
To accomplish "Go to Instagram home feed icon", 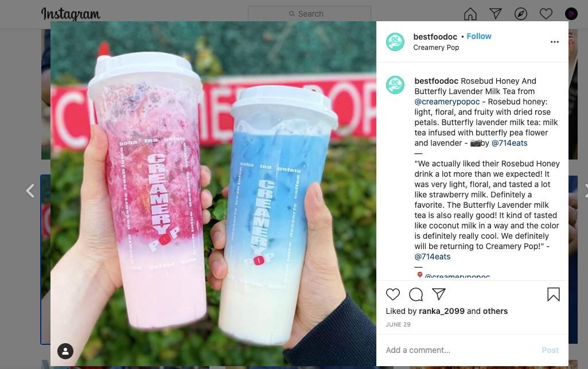I will coord(470,14).
